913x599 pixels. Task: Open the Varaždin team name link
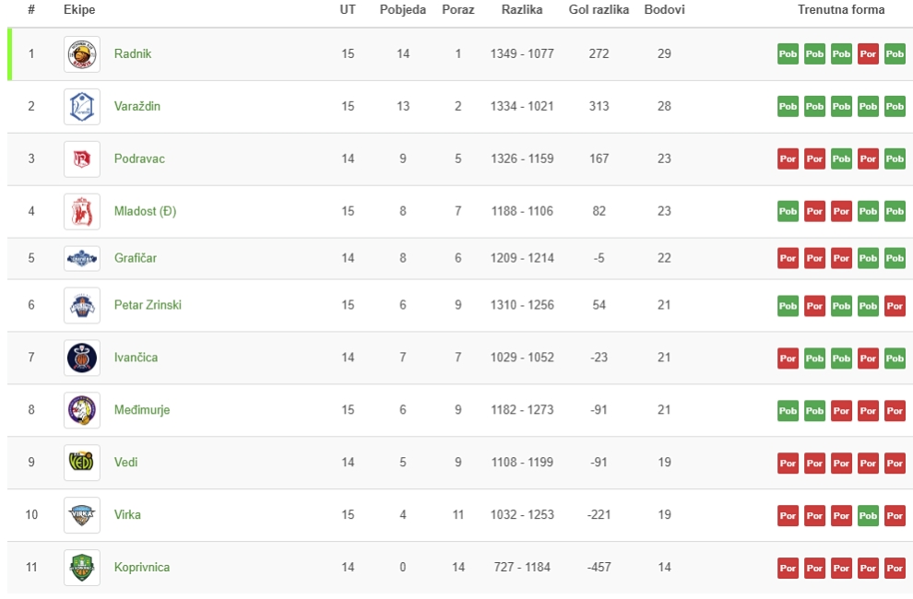[136, 107]
